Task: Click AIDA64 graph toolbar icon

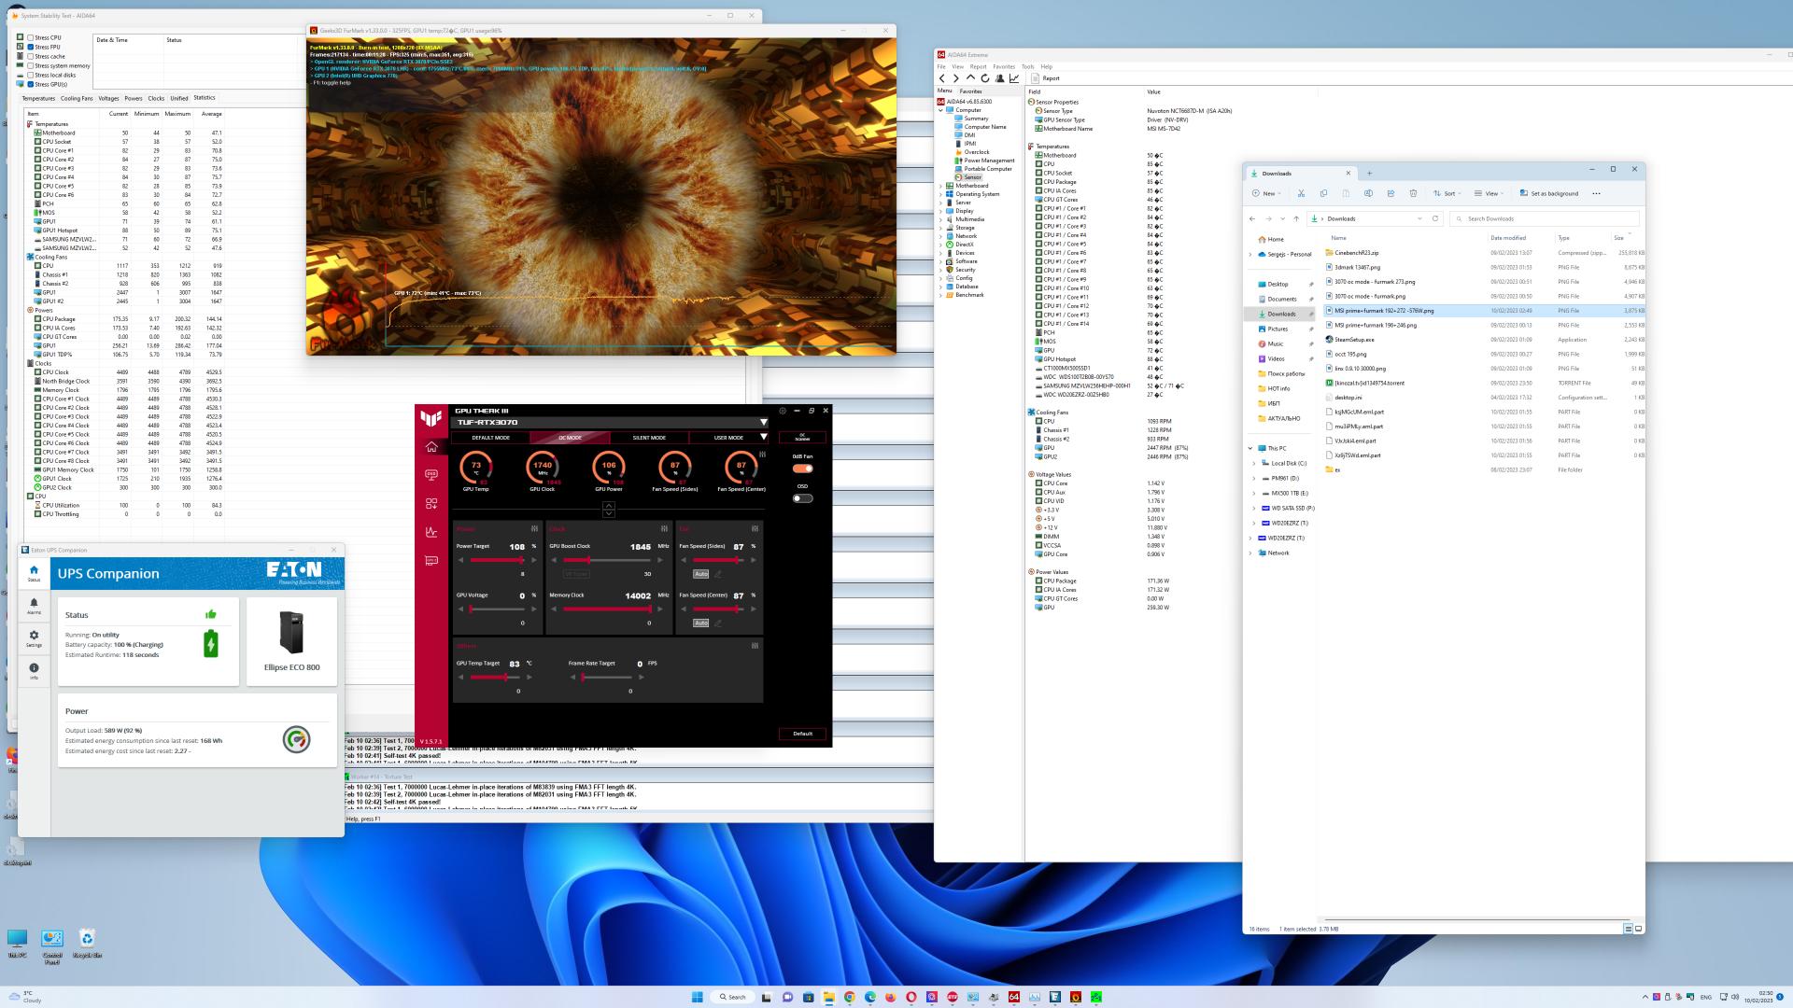Action: (x=1014, y=78)
